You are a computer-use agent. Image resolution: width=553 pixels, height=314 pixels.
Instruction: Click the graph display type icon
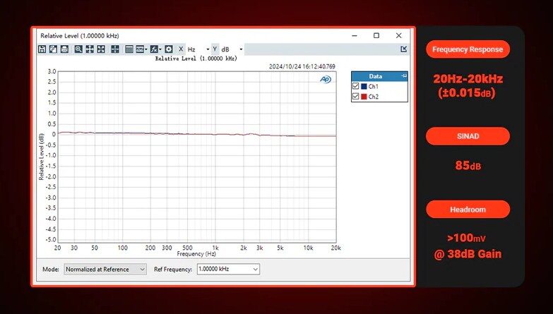(x=140, y=49)
